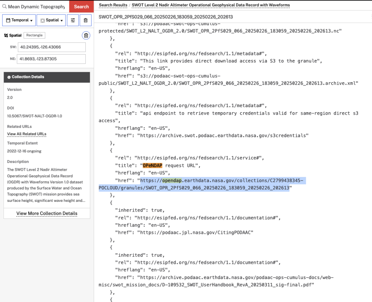Screen dimensions: 372x302
Task: Open View More Collection Details link
Action: [47, 213]
